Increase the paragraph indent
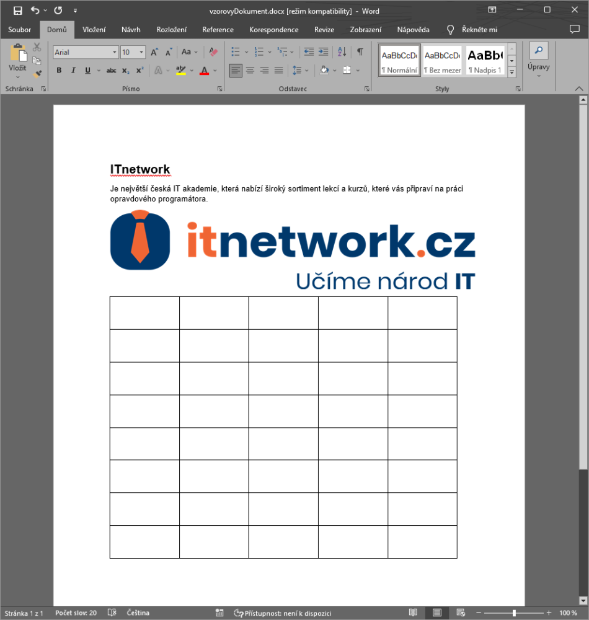Image resolution: width=589 pixels, height=620 pixels. point(324,52)
